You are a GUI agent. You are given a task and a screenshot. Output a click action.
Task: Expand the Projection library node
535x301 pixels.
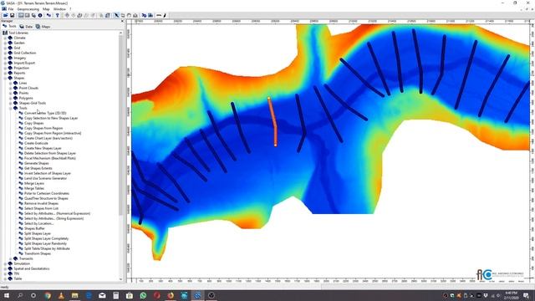[x=5, y=68]
